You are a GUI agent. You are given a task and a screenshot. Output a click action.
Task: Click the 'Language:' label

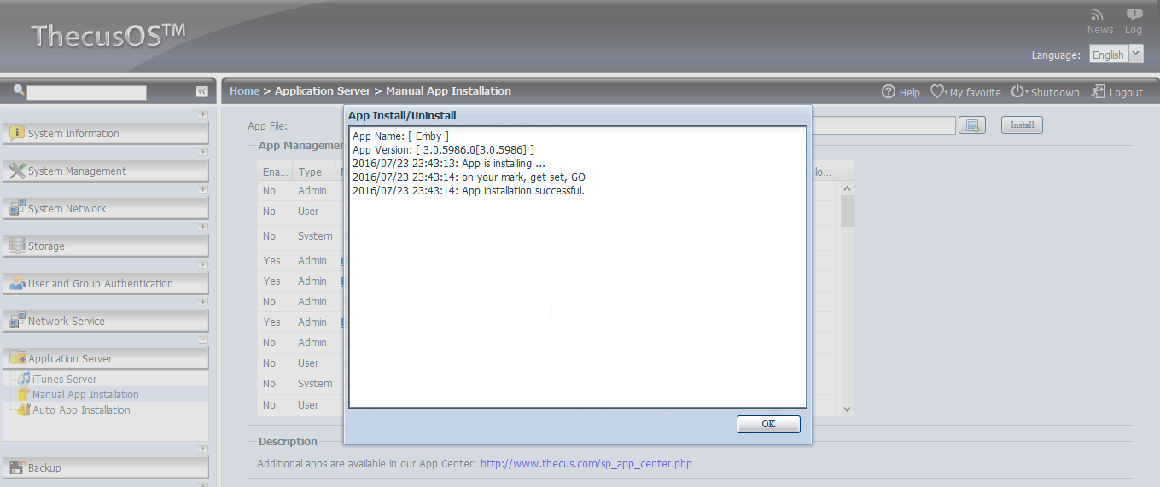(x=1056, y=55)
